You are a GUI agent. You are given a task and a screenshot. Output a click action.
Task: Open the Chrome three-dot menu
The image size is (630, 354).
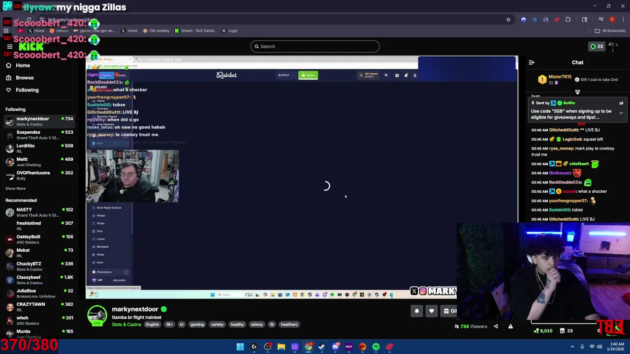point(623,20)
